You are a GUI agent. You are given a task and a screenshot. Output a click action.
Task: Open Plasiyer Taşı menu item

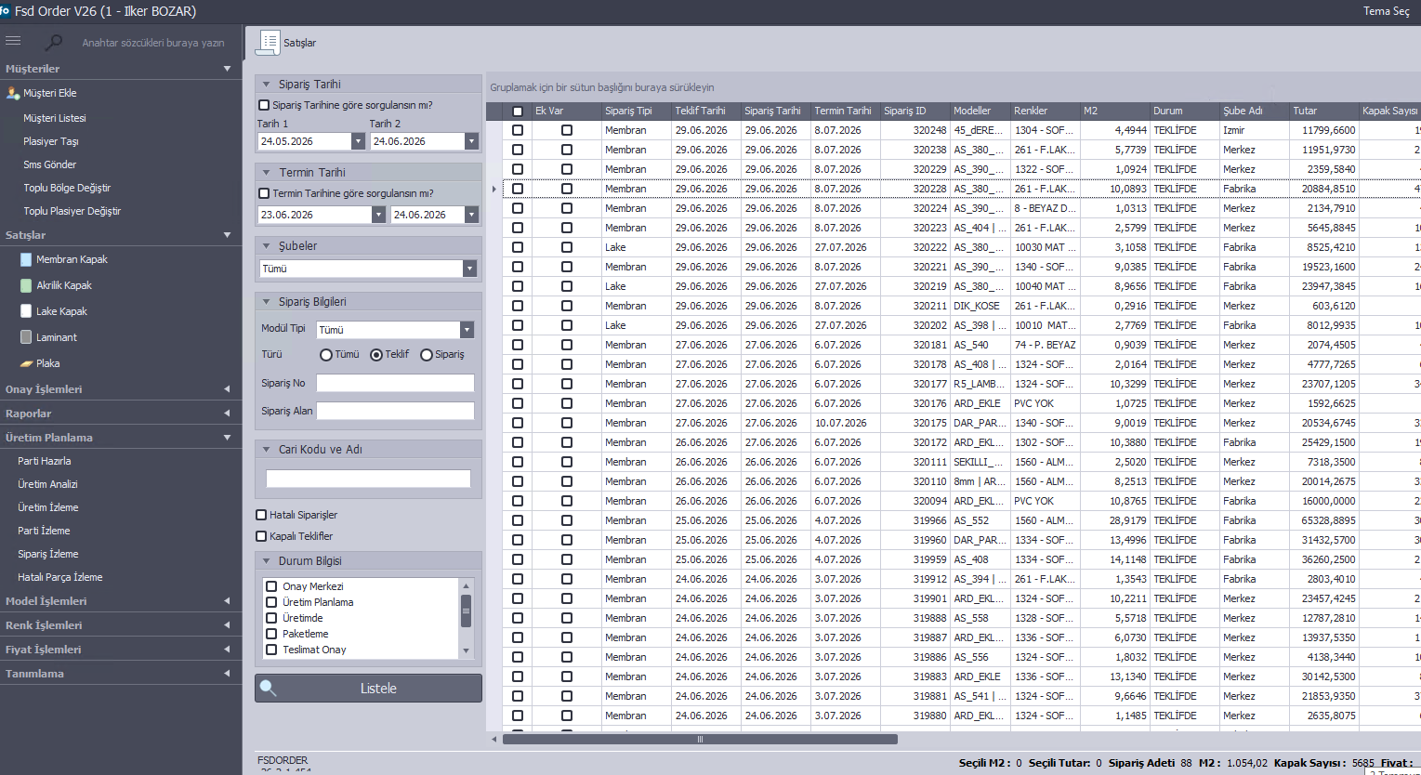51,141
